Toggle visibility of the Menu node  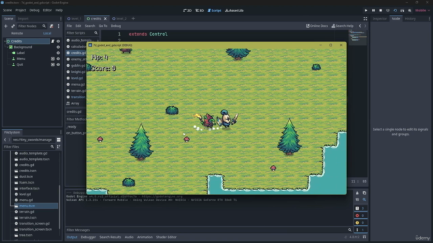(x=58, y=59)
